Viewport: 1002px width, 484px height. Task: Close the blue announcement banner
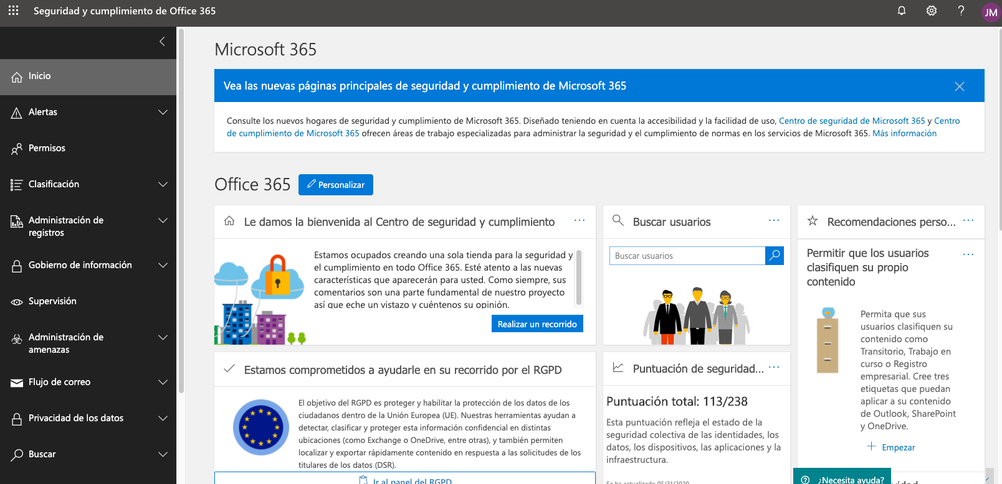(959, 86)
